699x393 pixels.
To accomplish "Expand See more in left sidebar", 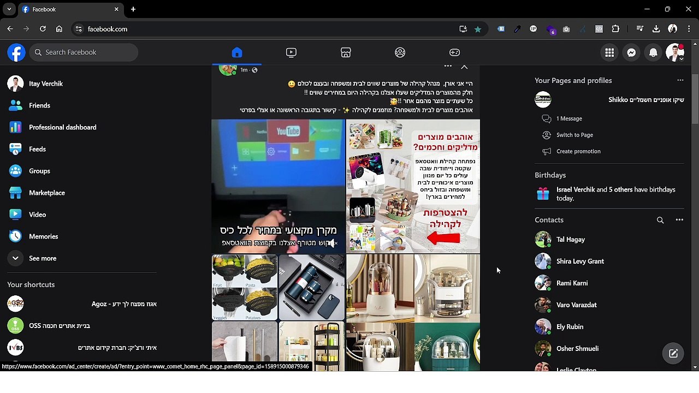I will pyautogui.click(x=82, y=258).
